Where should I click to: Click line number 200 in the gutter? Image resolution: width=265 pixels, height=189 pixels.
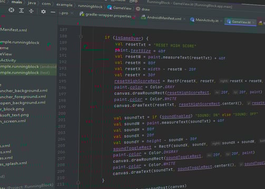point(62,113)
